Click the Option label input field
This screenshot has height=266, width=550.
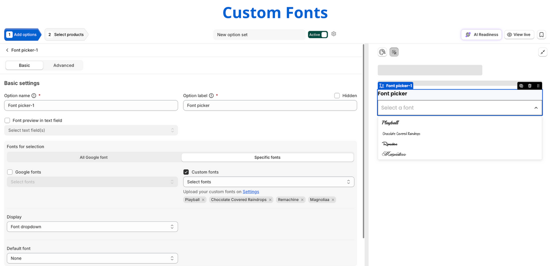pos(270,105)
